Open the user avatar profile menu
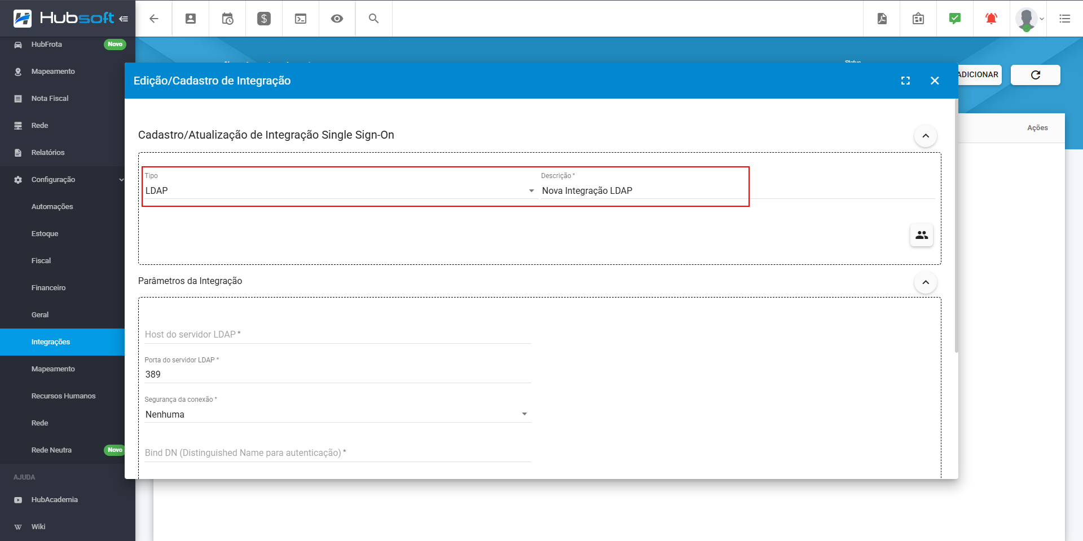Viewport: 1083px width, 541px height. [x=1029, y=19]
